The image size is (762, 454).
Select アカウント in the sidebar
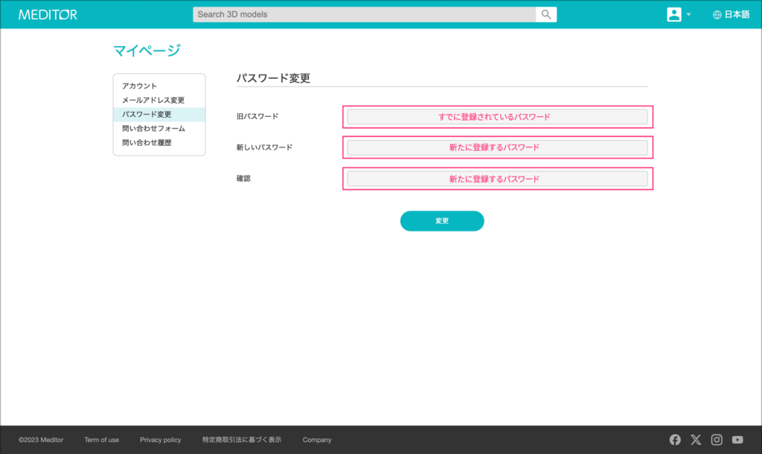pos(140,86)
